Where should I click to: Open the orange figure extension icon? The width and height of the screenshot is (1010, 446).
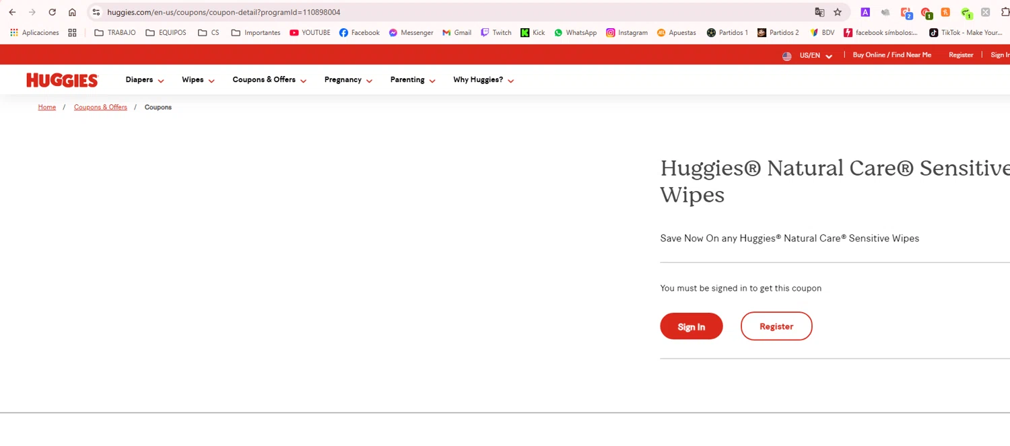pos(945,12)
